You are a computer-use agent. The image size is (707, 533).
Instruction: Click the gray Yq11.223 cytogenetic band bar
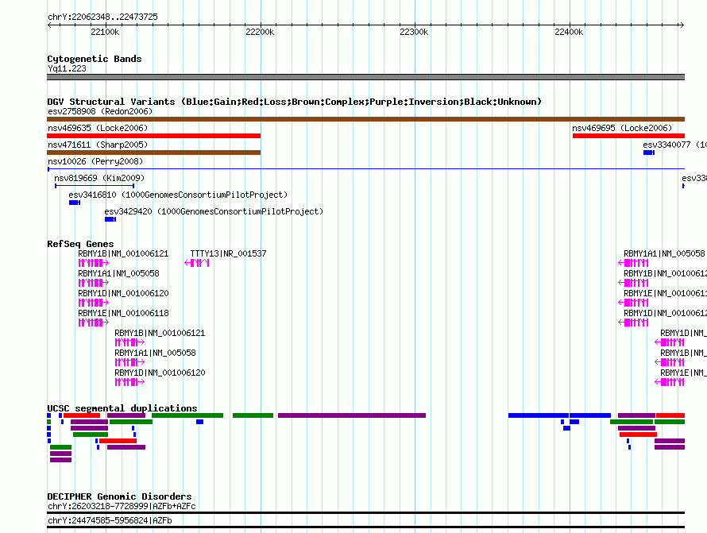[x=365, y=77]
